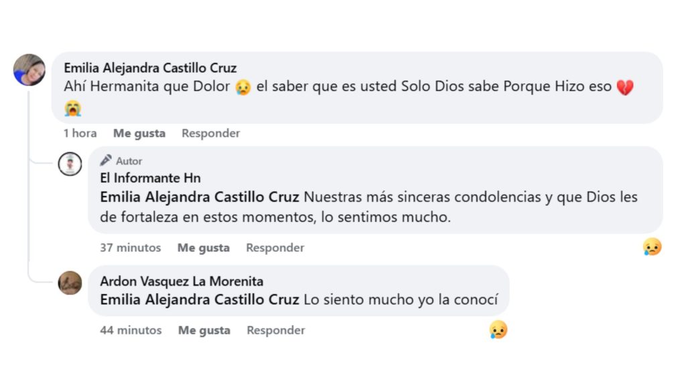
Task: Open the '1 hora' timestamp link
Action: tap(79, 133)
